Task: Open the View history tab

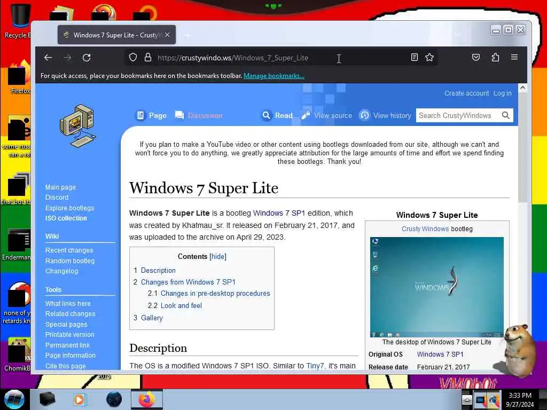Action: click(x=386, y=115)
